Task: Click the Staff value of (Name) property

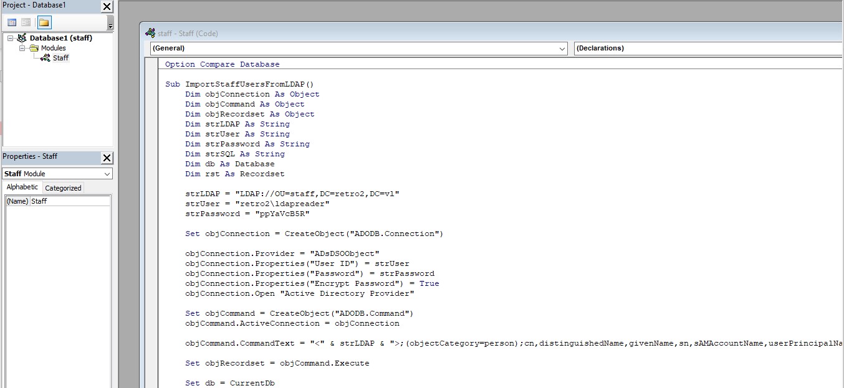Action: coord(70,201)
